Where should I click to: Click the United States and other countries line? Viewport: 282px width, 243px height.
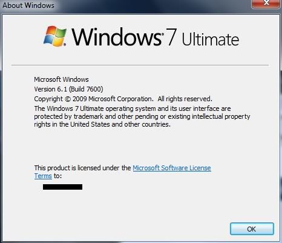click(102, 124)
